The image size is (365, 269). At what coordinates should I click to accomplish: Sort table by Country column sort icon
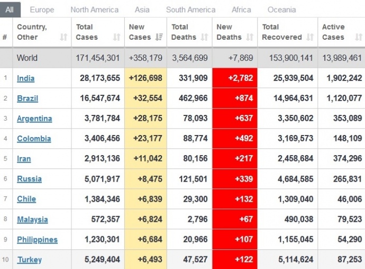(63, 37)
